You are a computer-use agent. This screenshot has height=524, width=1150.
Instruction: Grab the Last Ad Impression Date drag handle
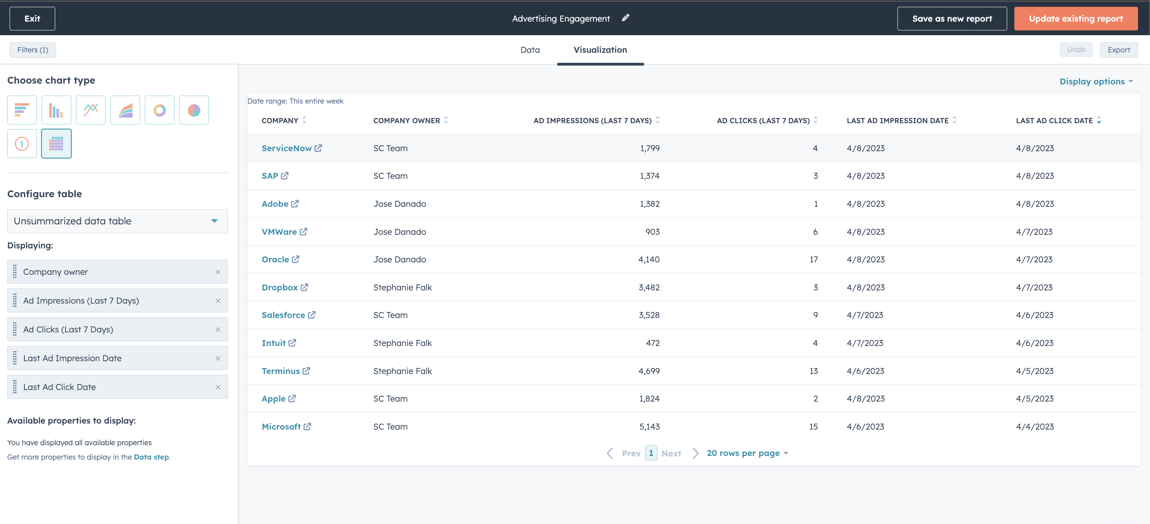pyautogui.click(x=15, y=358)
